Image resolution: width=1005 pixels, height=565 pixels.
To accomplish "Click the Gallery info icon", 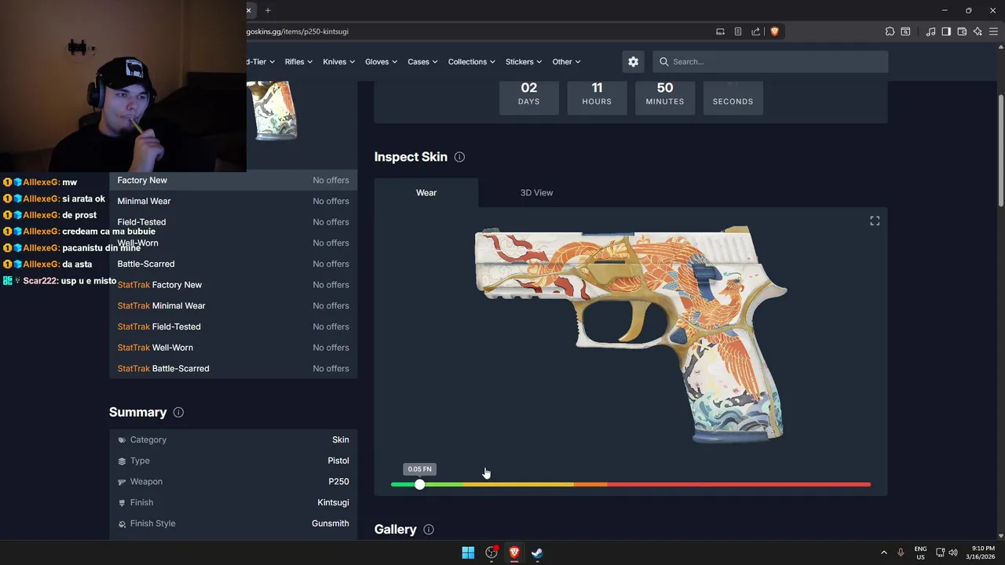I will point(429,530).
